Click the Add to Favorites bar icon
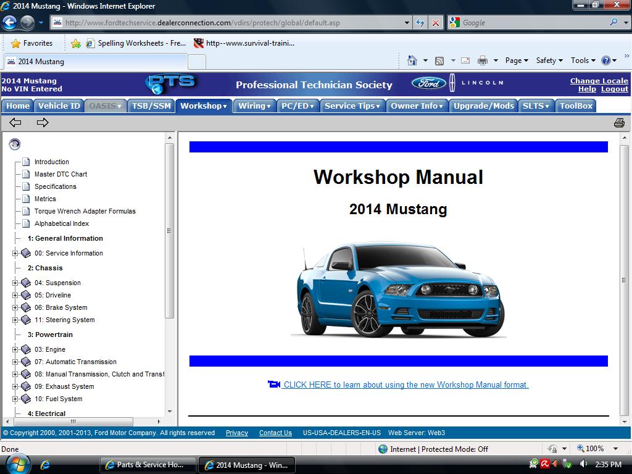 click(x=75, y=44)
